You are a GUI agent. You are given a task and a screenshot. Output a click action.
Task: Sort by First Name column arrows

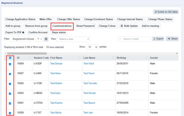(80, 58)
